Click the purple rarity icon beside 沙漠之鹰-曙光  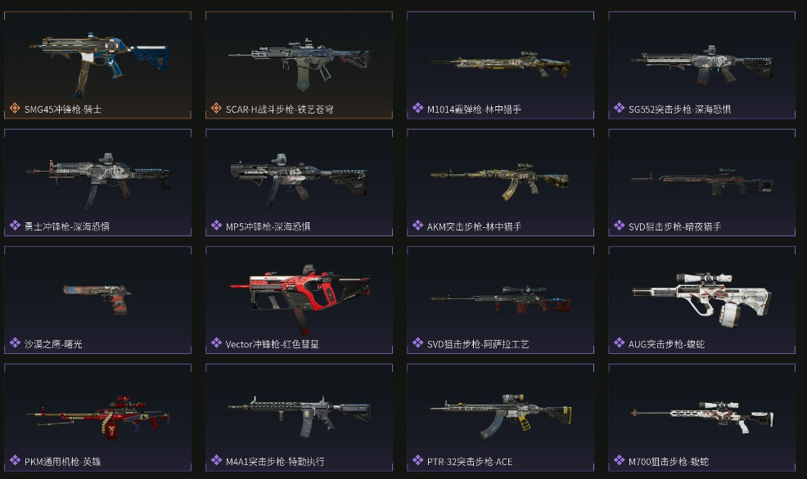[15, 343]
